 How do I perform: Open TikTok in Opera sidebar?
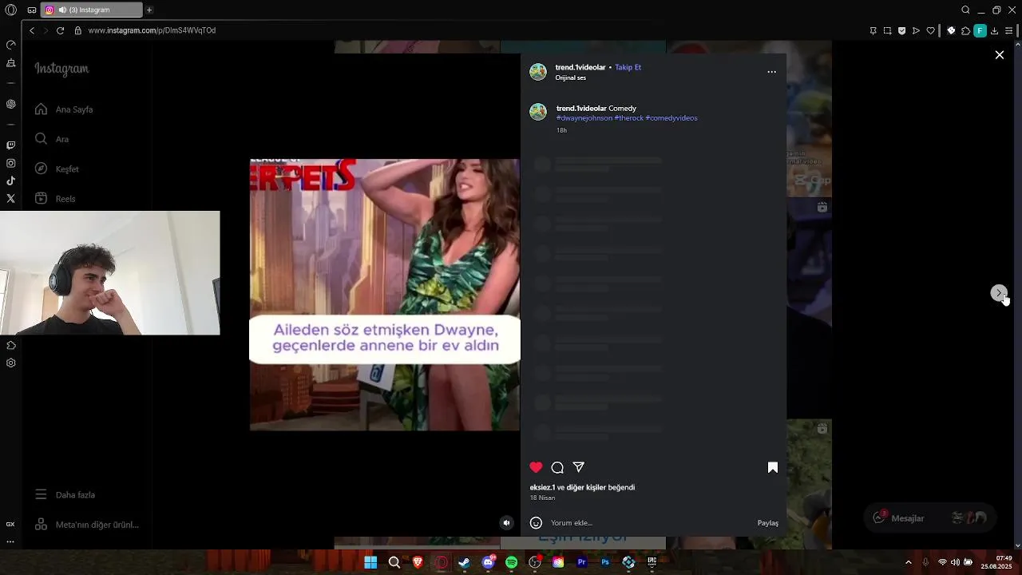[x=10, y=180]
